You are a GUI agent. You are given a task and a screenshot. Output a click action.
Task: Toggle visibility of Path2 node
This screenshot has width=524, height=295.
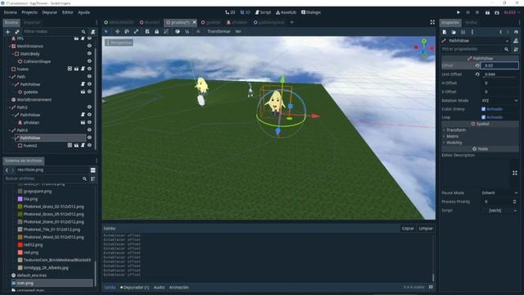coord(89,107)
